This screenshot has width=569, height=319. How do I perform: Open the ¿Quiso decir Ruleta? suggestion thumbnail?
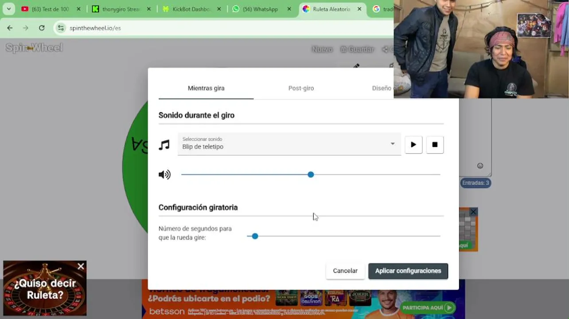45,288
